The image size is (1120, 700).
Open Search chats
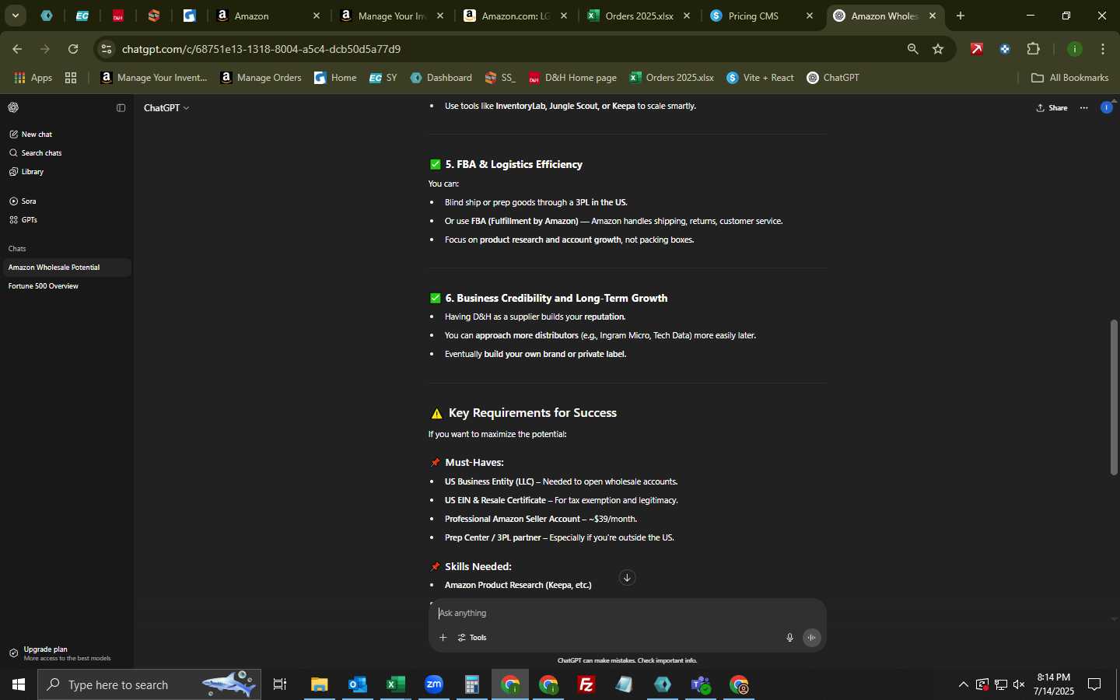coord(36,153)
